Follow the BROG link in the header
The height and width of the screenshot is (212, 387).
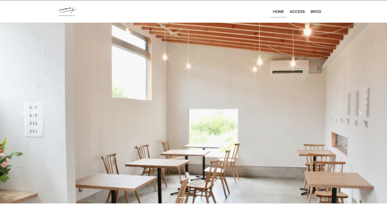tap(316, 12)
